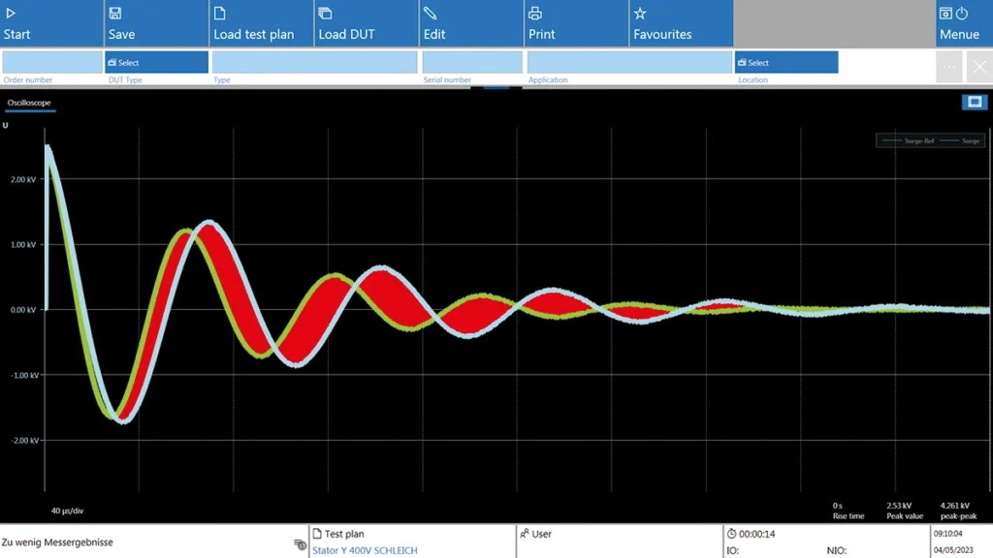Screen dimensions: 993x558
Task: Open Load test plan document icon
Action: [x=220, y=14]
